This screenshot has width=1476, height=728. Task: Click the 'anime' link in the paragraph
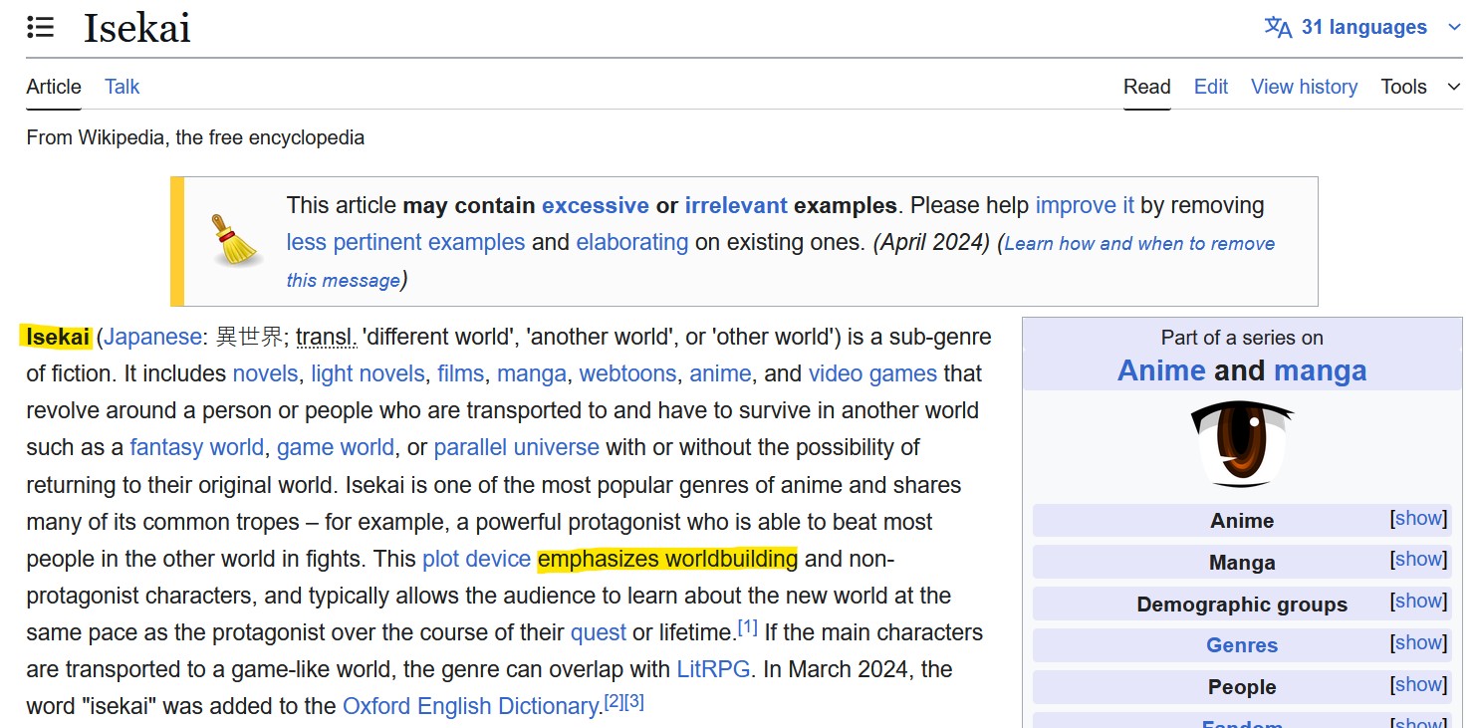721,374
